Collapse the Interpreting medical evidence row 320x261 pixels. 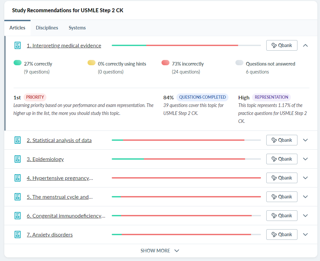click(x=305, y=45)
